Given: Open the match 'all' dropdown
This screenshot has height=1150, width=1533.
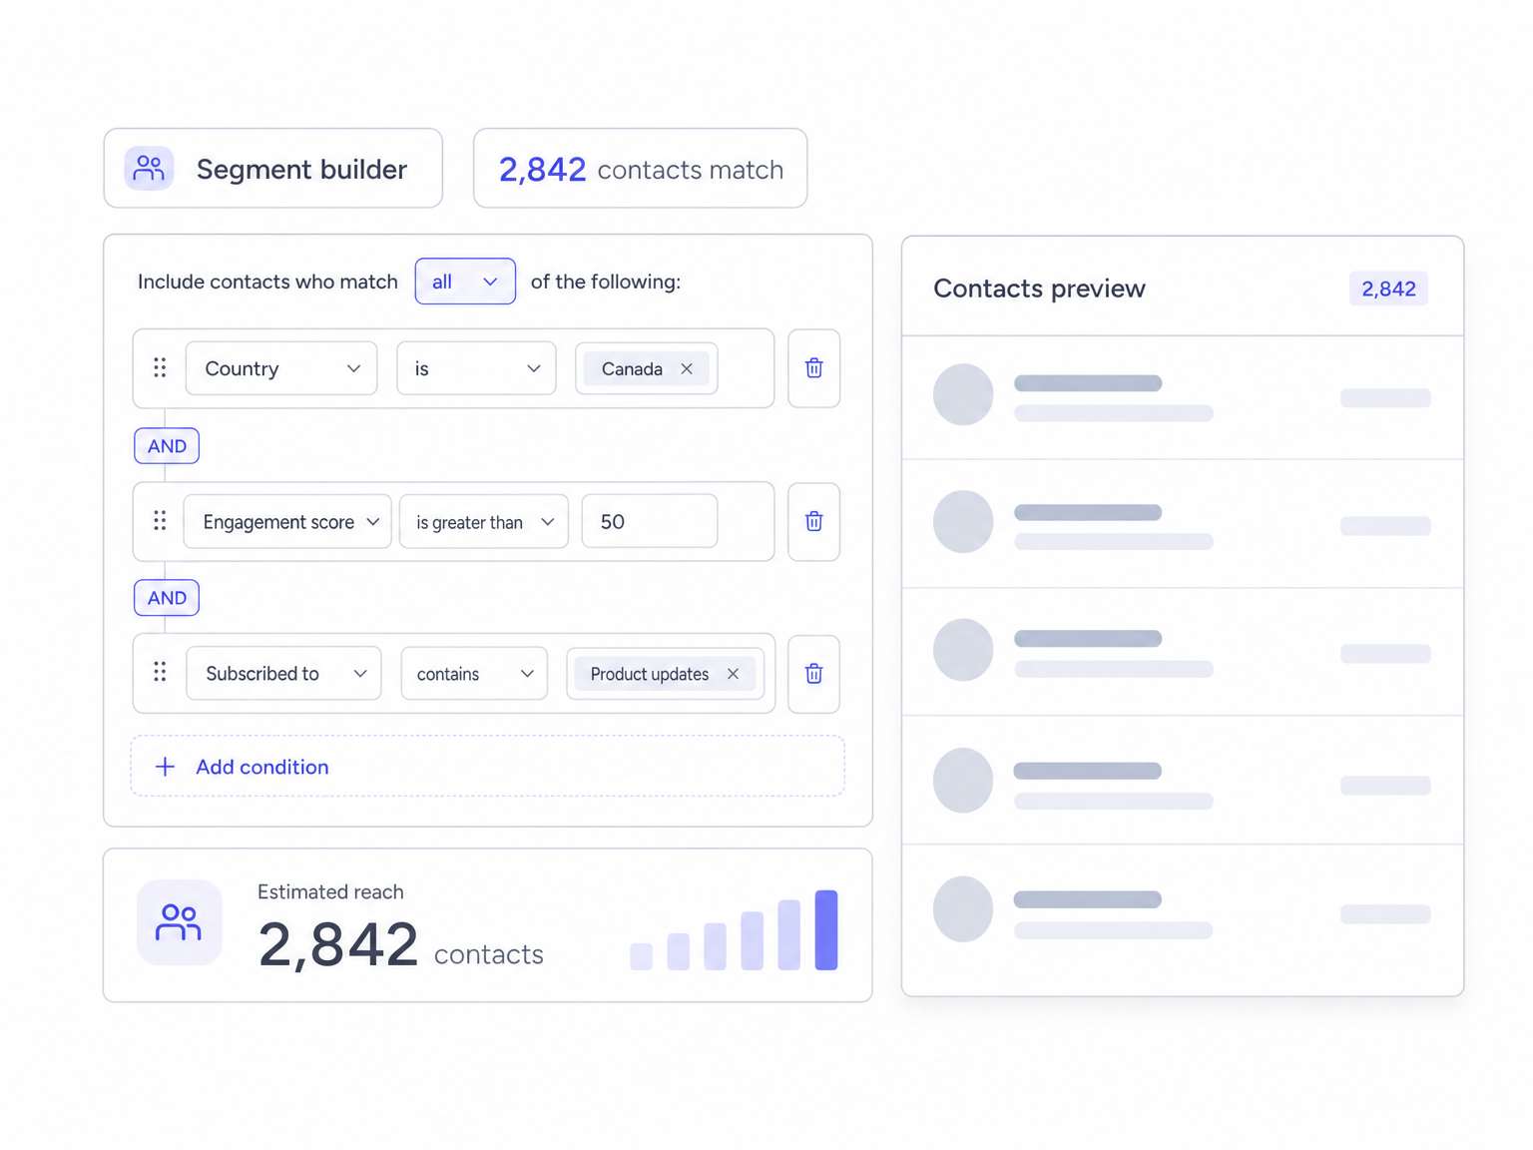Looking at the screenshot, I should [465, 282].
